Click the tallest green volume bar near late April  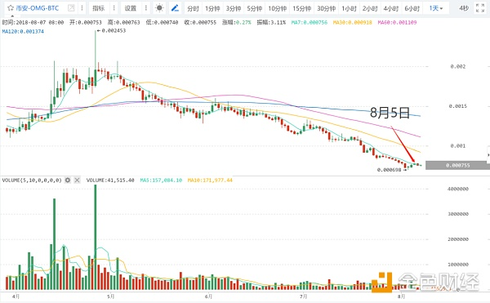point(96,238)
